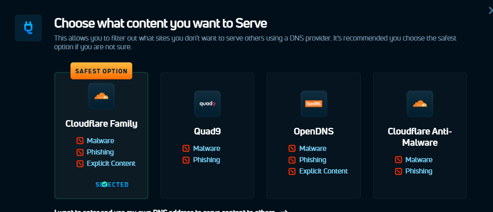Click the Cloudflare Anti-Malware cloud logo icon
This screenshot has width=493, height=212.
coord(420,104)
